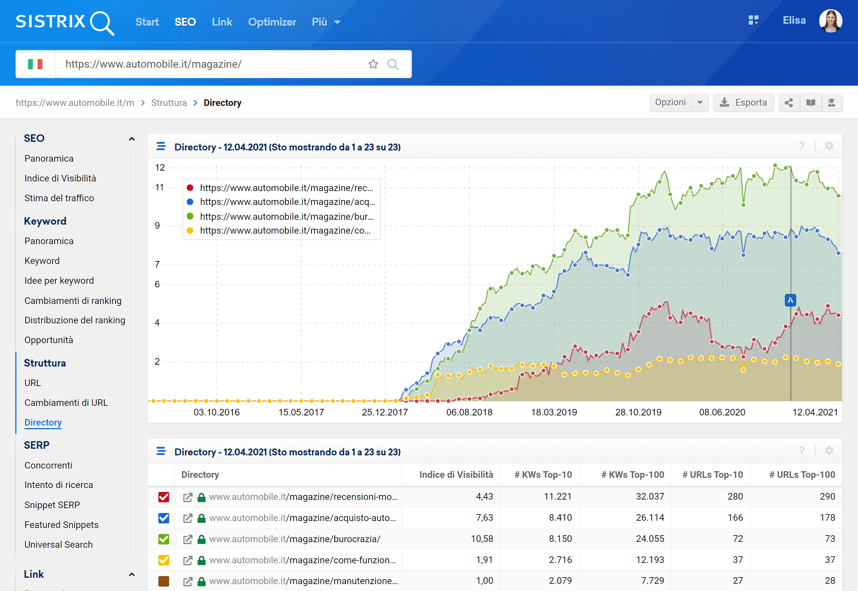Click the share icon in toolbar

click(x=789, y=103)
